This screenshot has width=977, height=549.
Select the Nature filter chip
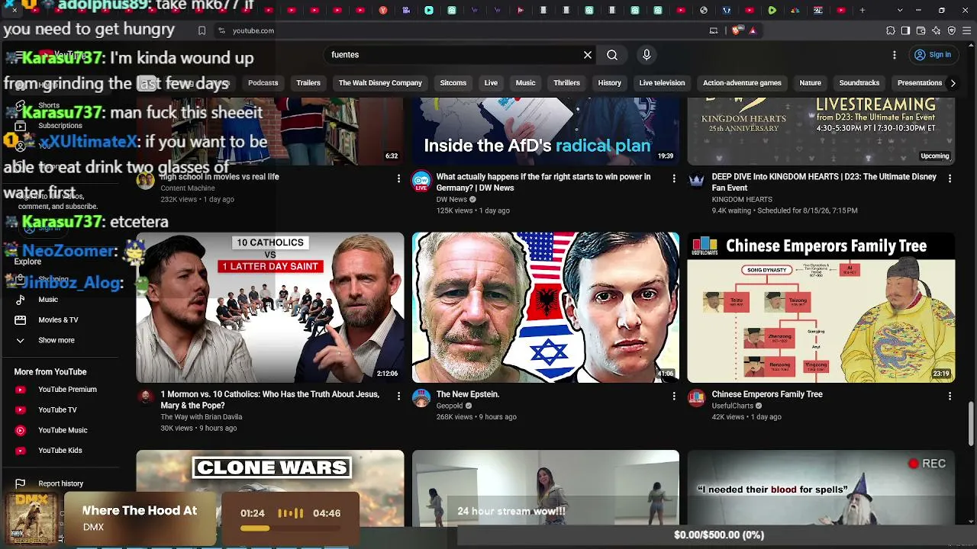[810, 83]
